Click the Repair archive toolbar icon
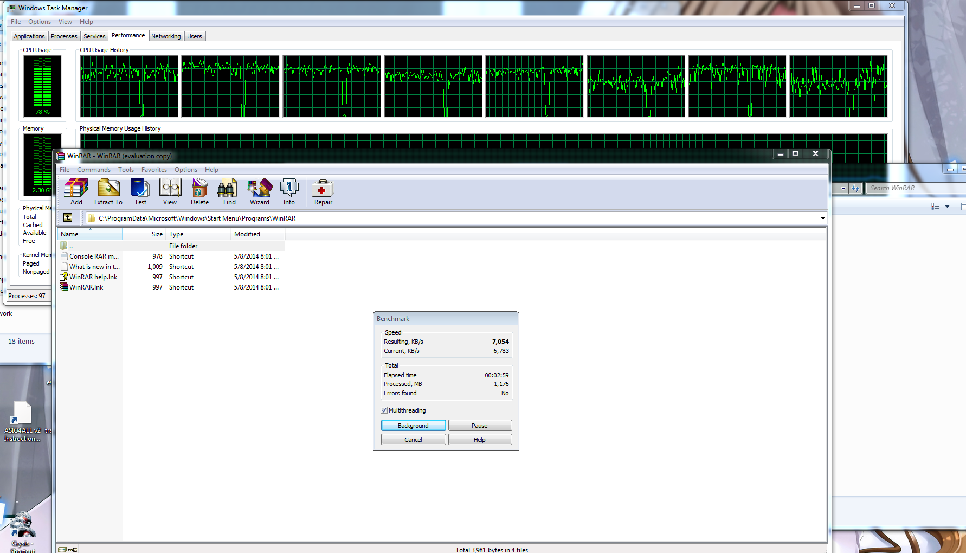The height and width of the screenshot is (553, 966). coord(323,192)
